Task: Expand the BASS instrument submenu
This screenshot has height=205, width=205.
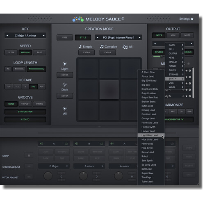Action: [x=175, y=45]
